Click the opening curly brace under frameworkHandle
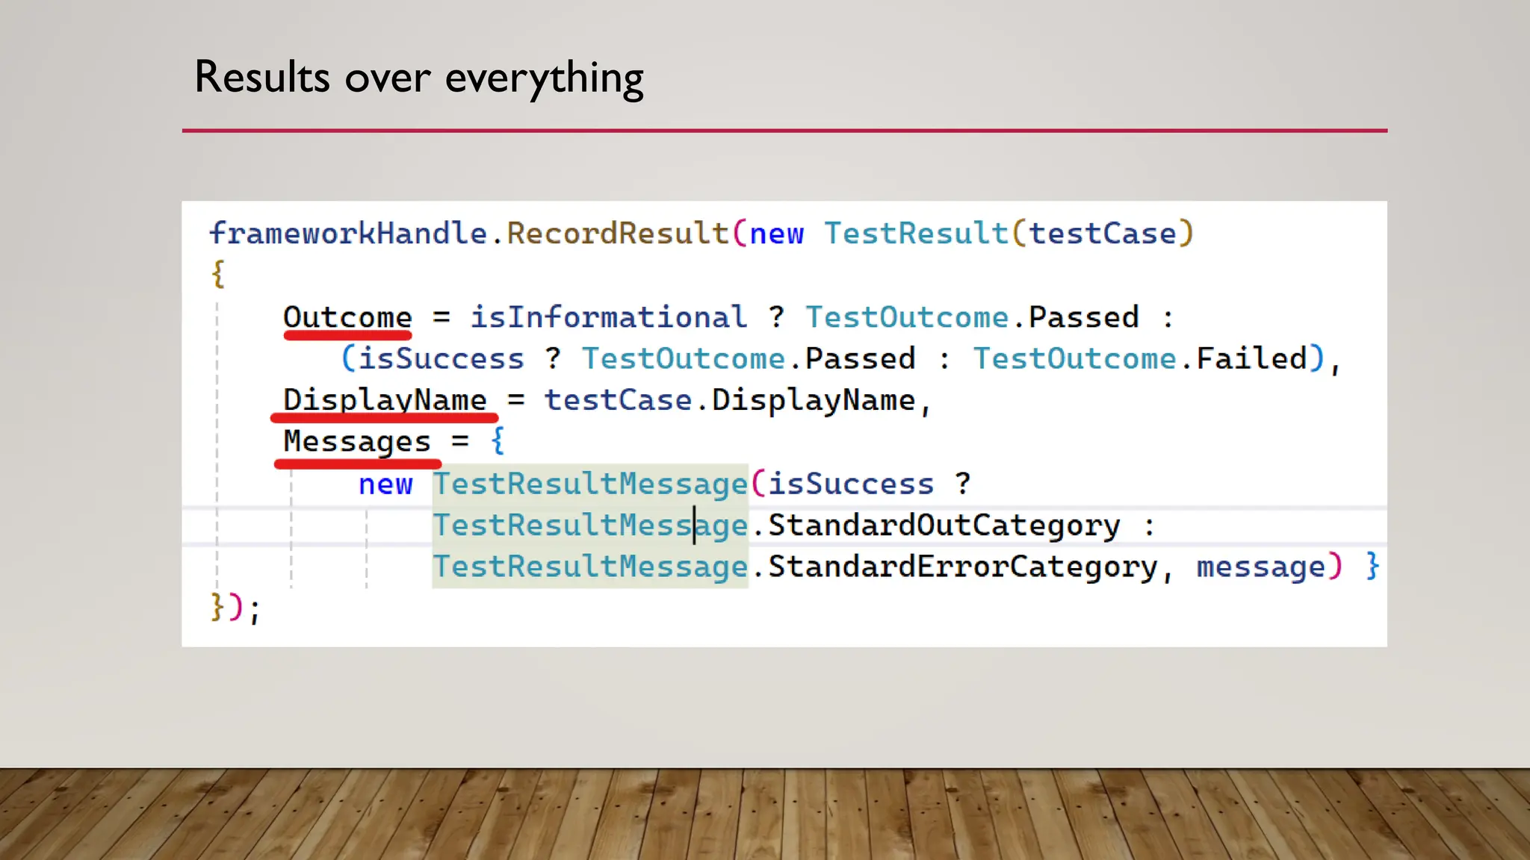 (x=217, y=274)
